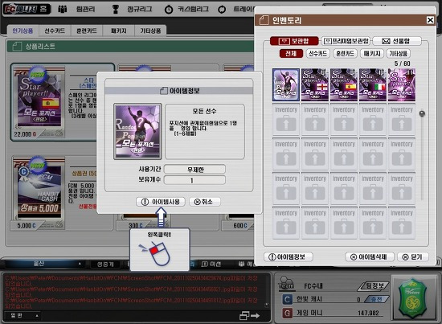The width and height of the screenshot is (442, 324).
Task: Select the 보관함 tab in inventory
Action: point(294,41)
